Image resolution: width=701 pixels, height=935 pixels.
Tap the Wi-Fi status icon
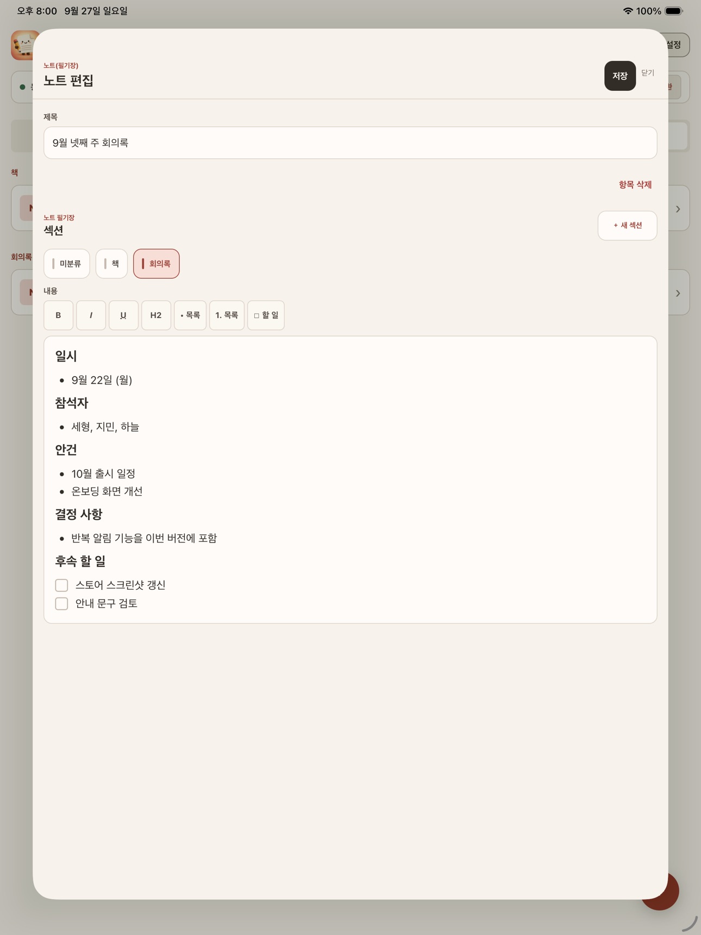628,11
